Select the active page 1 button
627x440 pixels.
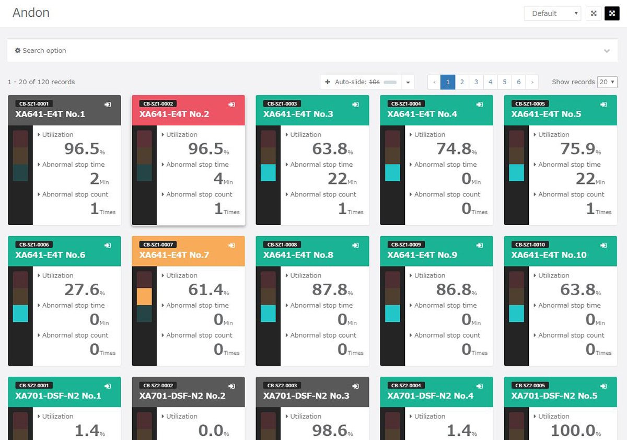pyautogui.click(x=448, y=82)
